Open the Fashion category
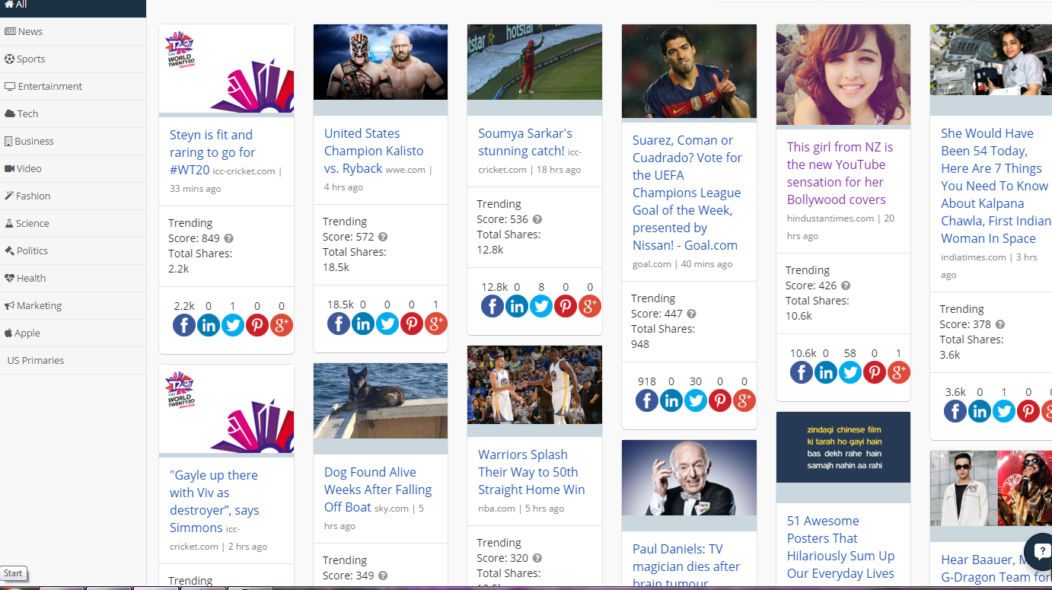 coord(73,196)
